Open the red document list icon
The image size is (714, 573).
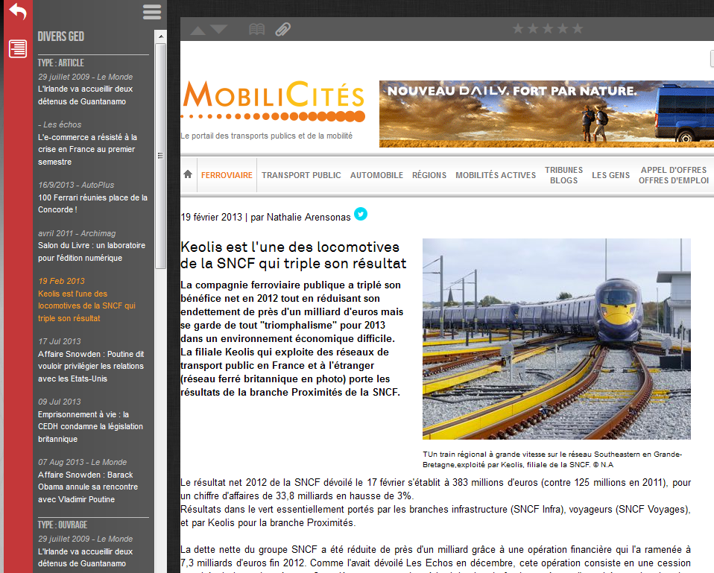18,48
